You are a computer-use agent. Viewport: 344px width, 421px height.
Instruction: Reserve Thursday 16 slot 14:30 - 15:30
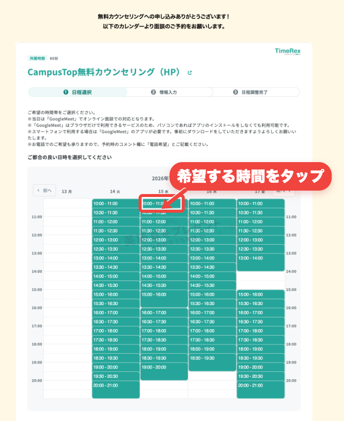click(x=212, y=285)
